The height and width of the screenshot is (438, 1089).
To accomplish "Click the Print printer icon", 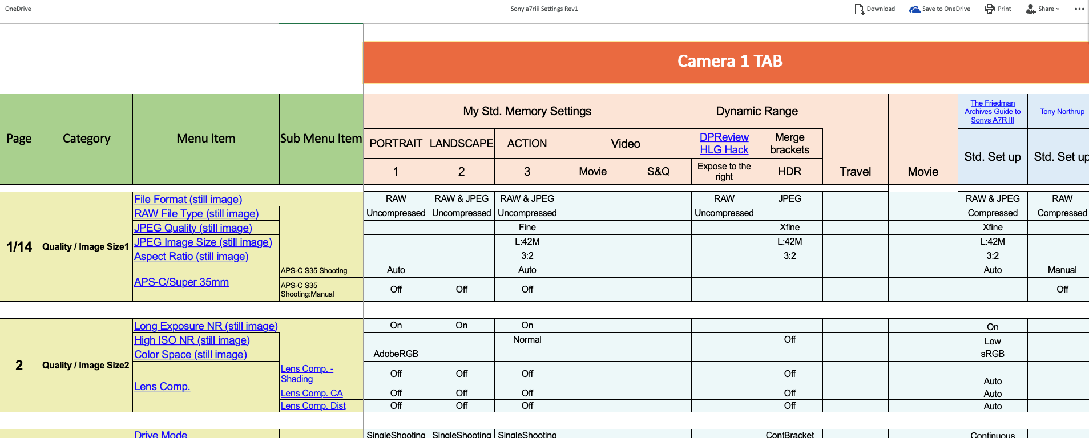I will [x=990, y=9].
